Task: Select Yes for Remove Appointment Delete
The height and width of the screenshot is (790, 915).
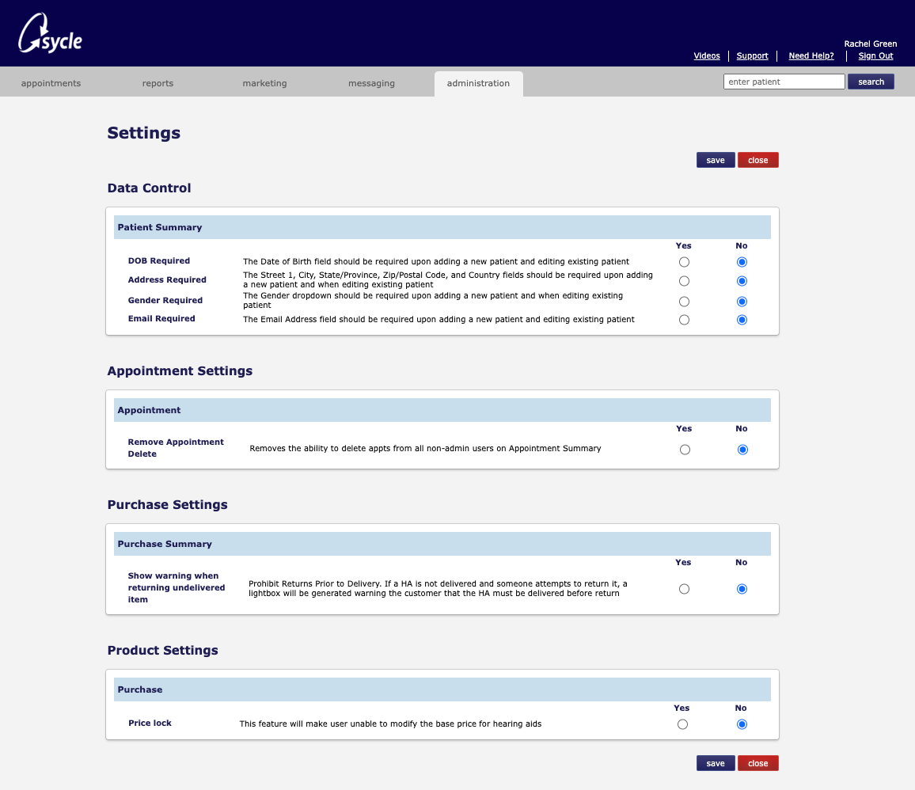Action: pyautogui.click(x=684, y=449)
